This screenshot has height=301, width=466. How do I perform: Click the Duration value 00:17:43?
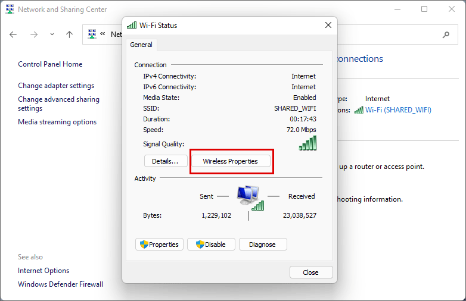coord(303,119)
